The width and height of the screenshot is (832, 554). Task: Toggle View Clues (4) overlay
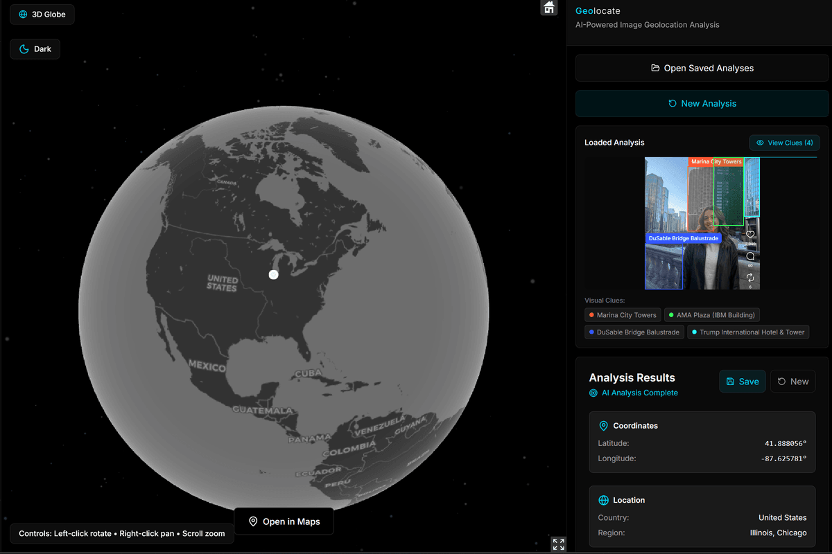[x=784, y=143]
